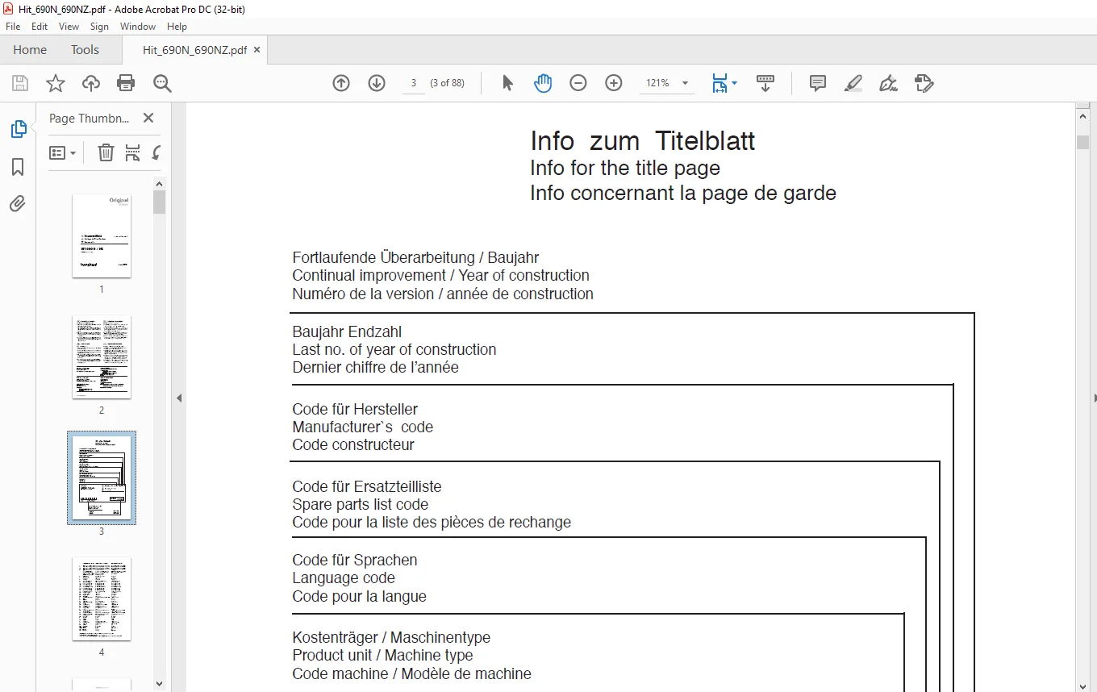
Task: Switch to the Tools tab
Action: (85, 49)
